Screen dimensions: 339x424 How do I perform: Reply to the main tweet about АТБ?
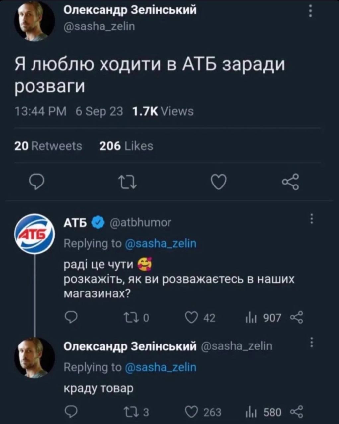tap(36, 182)
